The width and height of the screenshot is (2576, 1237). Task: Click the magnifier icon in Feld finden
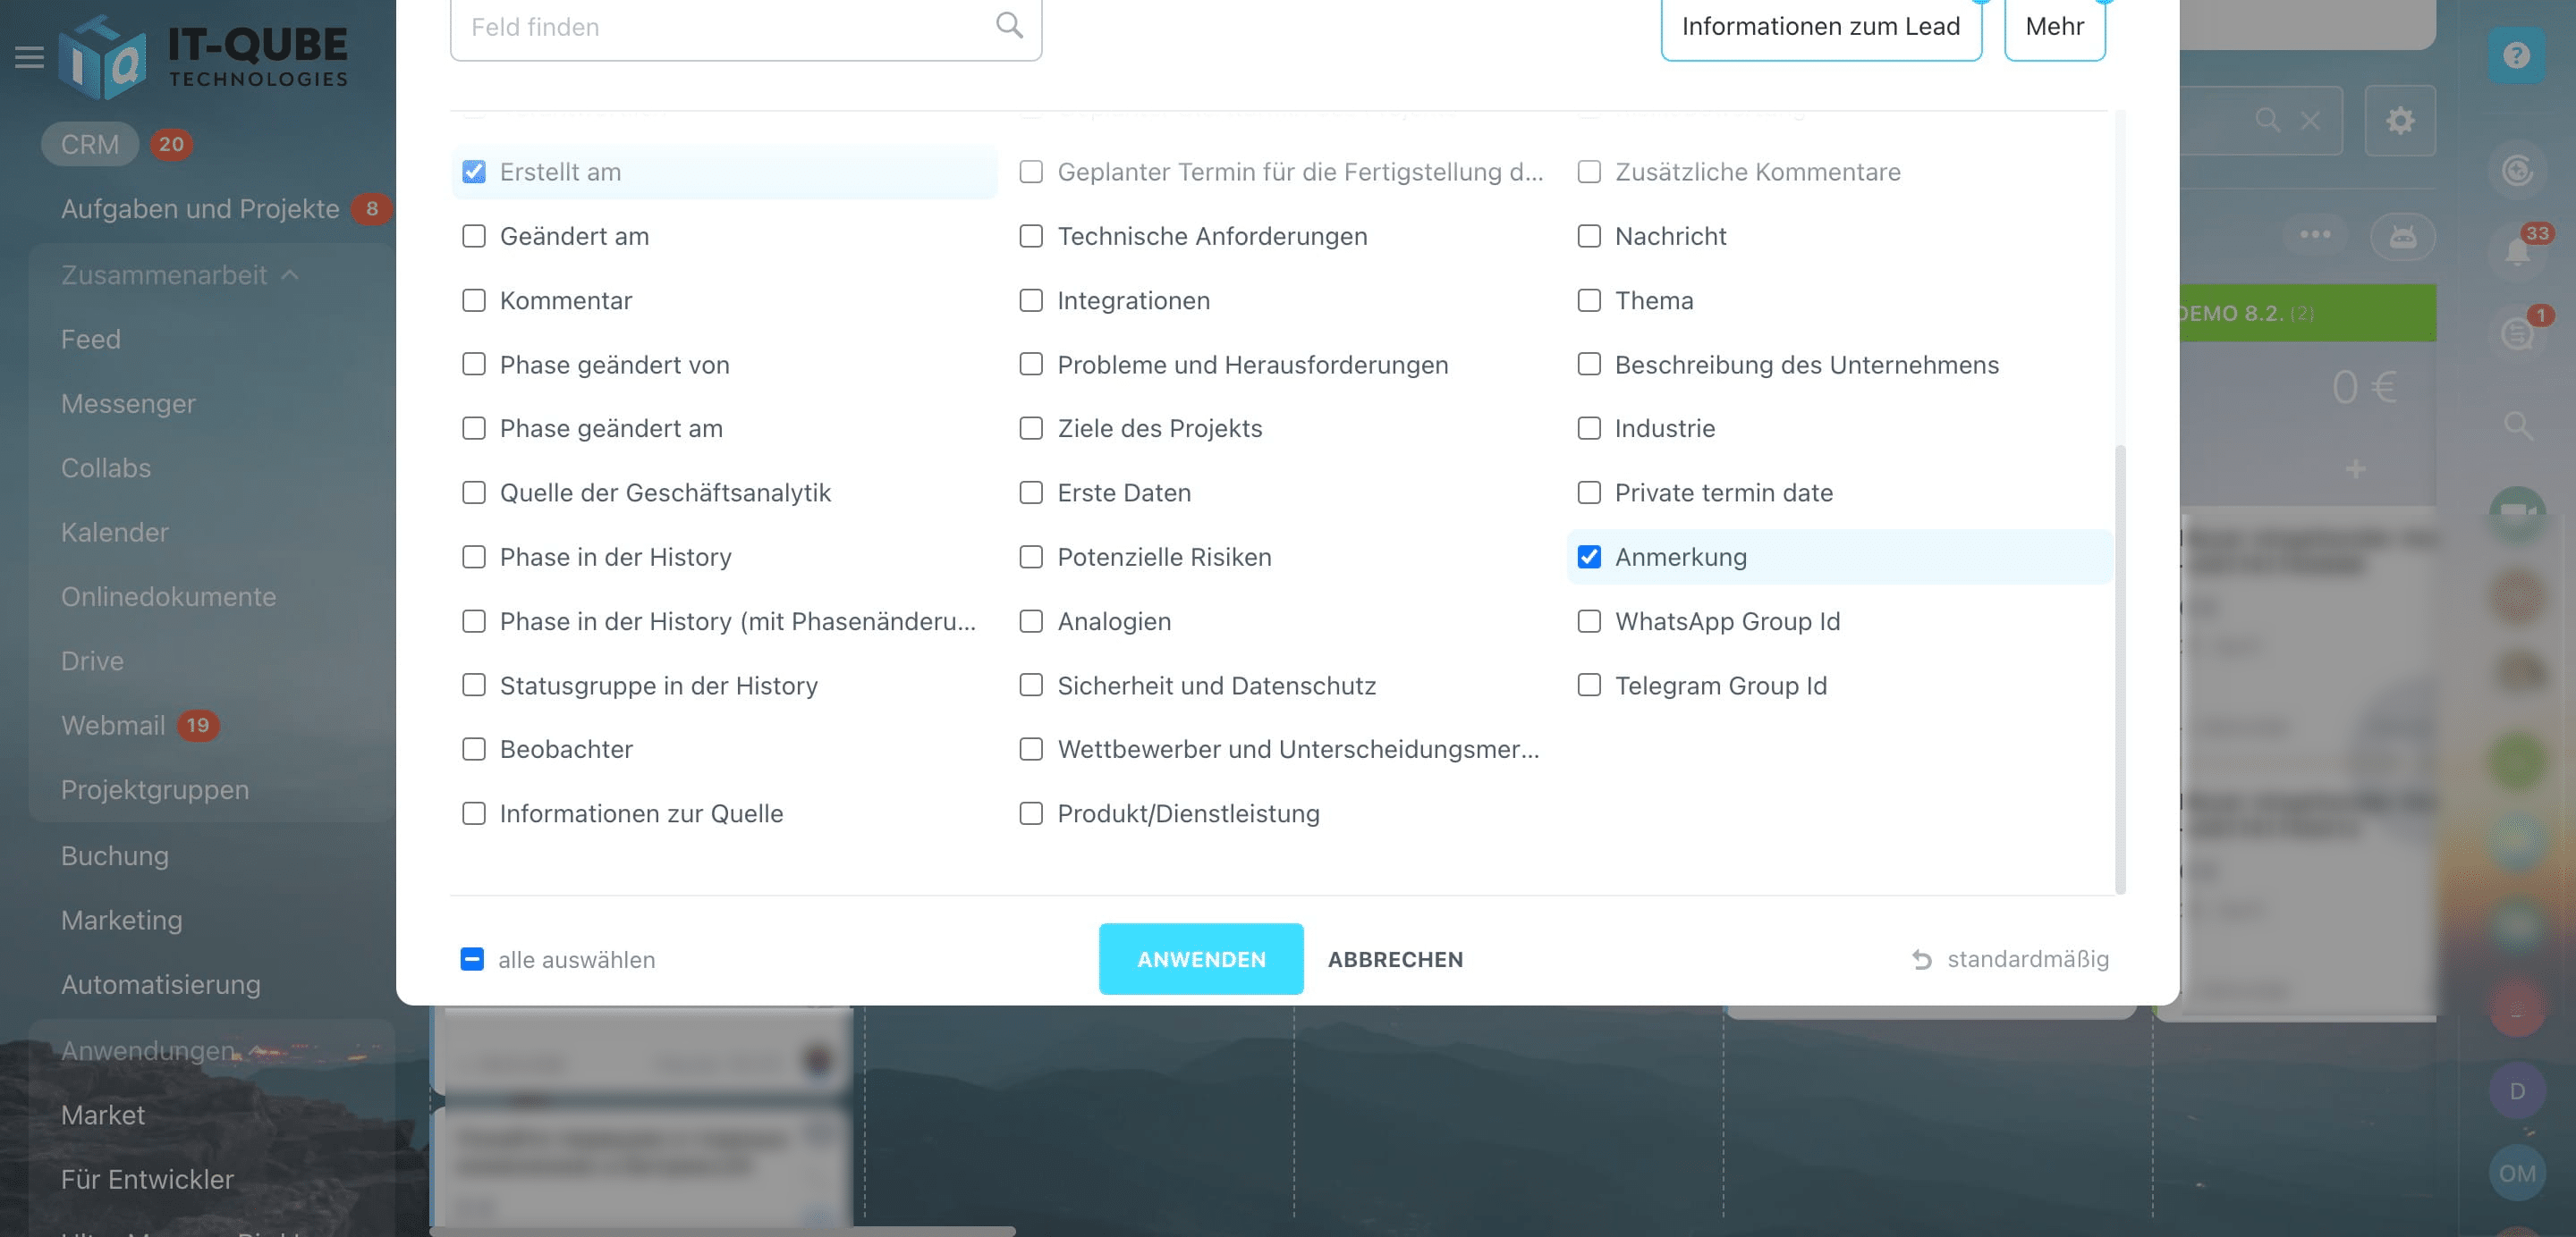pyautogui.click(x=1009, y=26)
